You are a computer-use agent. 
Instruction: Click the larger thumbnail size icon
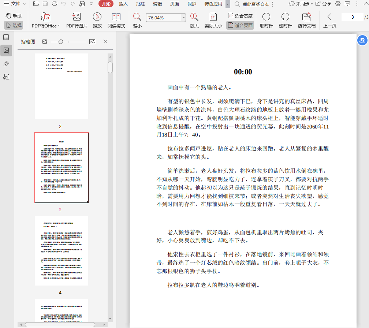92,42
